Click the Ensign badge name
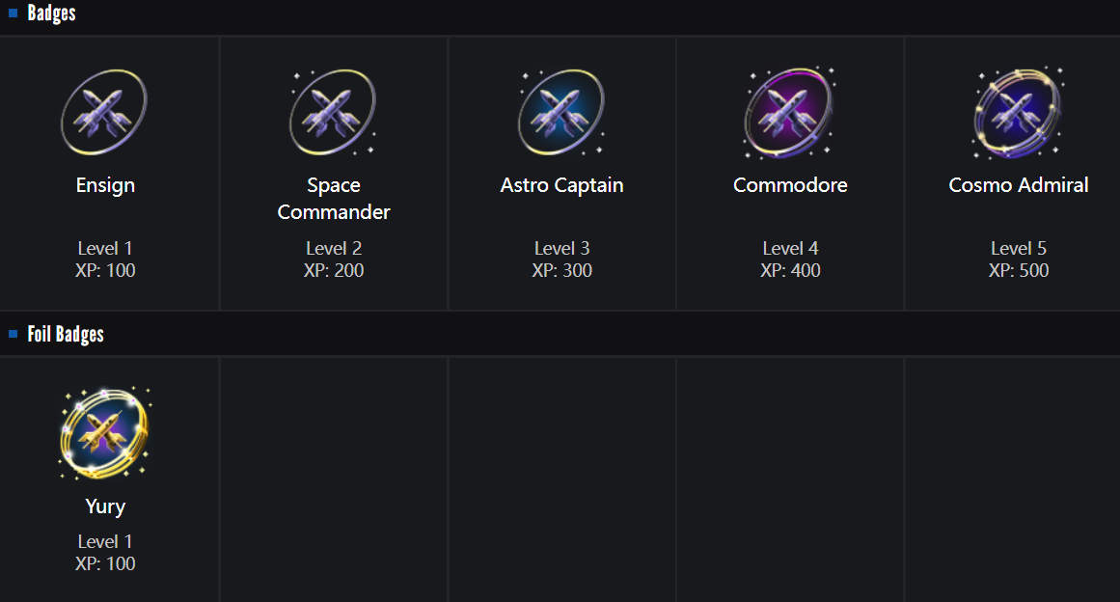The image size is (1120, 602). (105, 185)
